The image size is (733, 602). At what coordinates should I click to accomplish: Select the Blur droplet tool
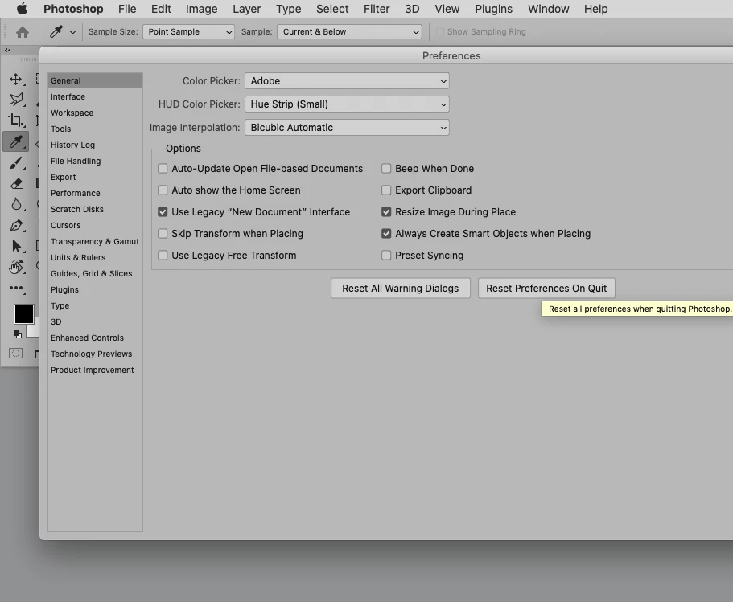click(16, 204)
